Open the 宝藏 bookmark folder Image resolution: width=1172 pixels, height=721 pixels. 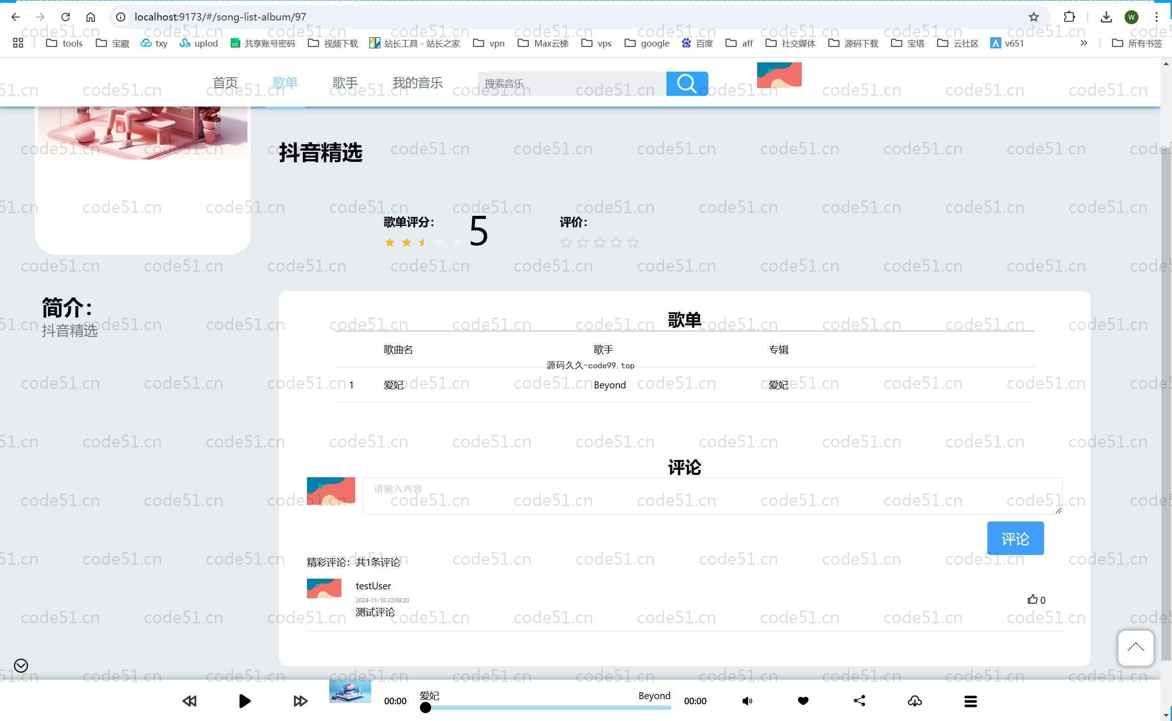tap(113, 43)
